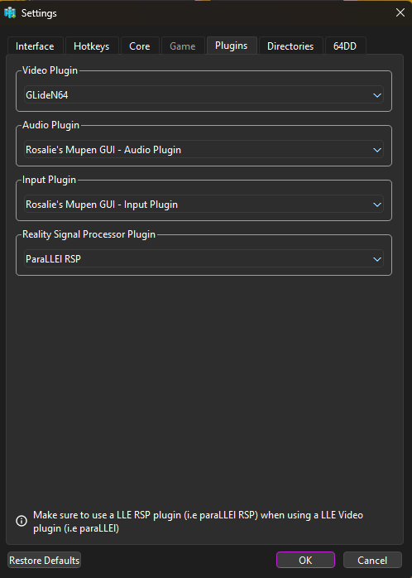Go to the 64DD tab
The image size is (412, 578).
point(345,46)
